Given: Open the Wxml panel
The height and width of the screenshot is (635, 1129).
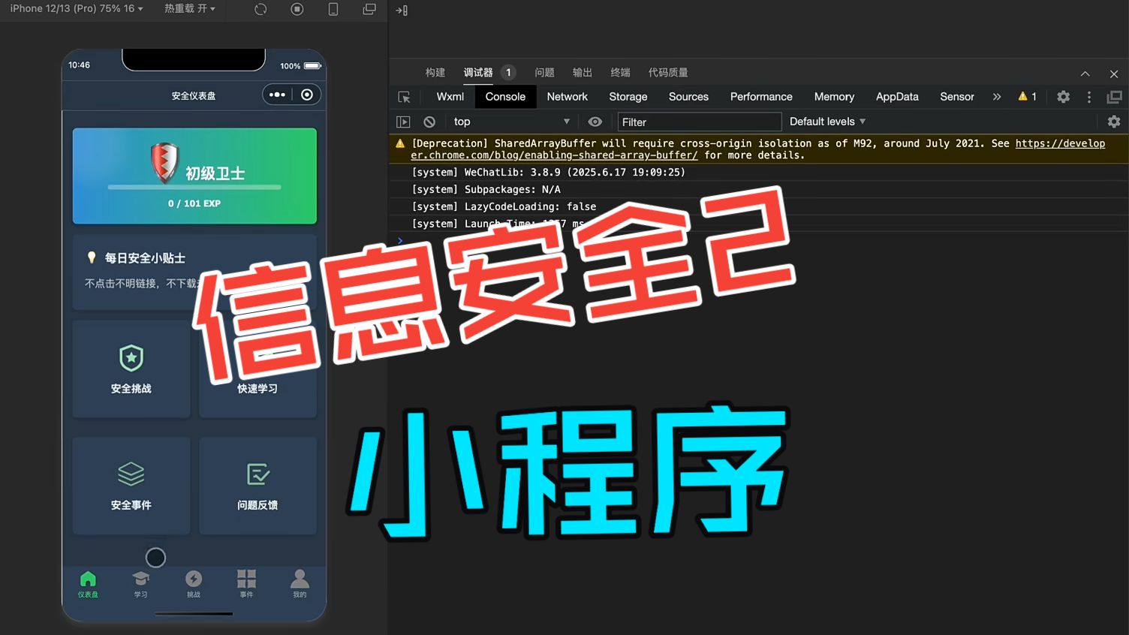Looking at the screenshot, I should click(450, 97).
